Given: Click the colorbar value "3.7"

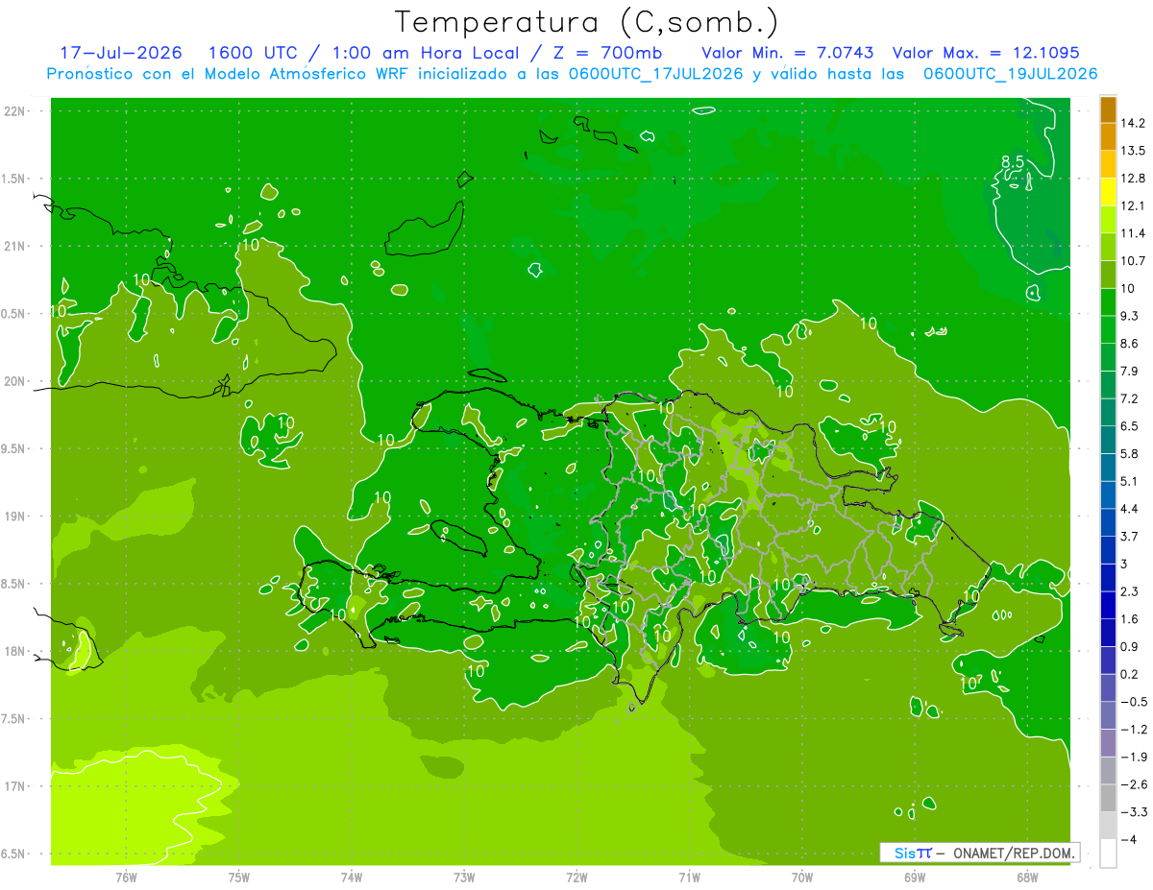Looking at the screenshot, I should coord(1130,536).
